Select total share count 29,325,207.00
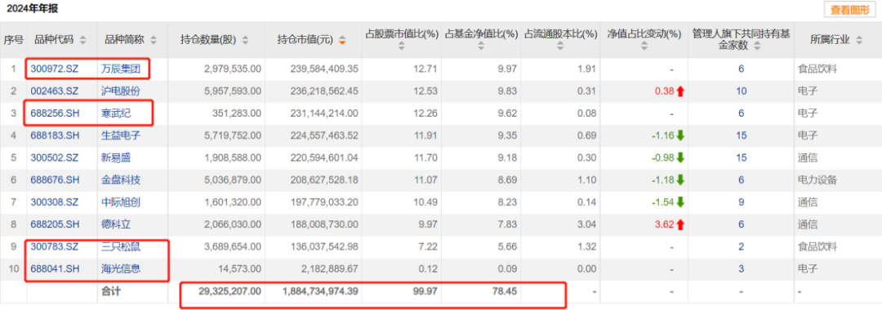 pos(229,291)
